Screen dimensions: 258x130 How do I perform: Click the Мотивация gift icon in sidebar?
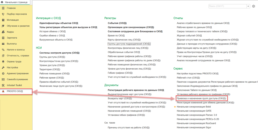[x=3, y=20]
